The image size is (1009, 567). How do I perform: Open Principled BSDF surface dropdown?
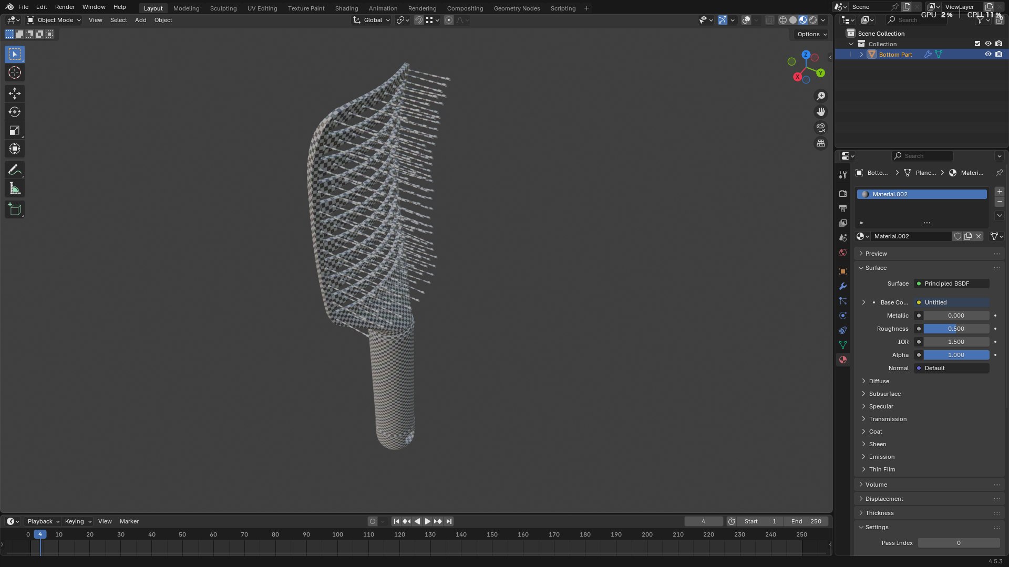pyautogui.click(x=952, y=283)
